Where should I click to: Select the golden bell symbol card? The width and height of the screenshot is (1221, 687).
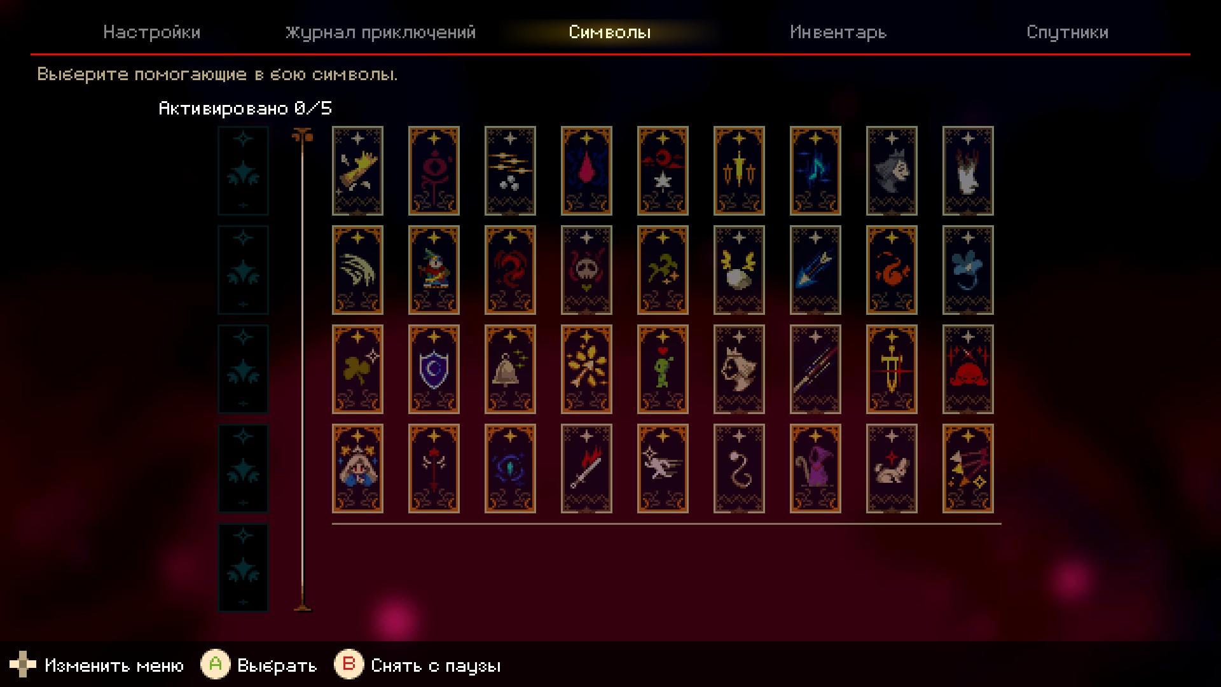tap(510, 369)
